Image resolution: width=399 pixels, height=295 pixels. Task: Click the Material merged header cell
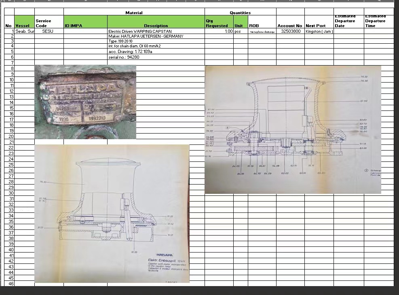point(134,13)
